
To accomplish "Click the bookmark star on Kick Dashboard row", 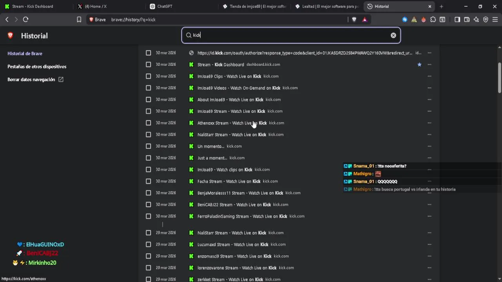I will point(419,65).
